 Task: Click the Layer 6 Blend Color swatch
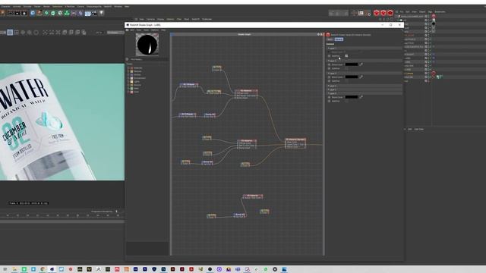click(352, 97)
